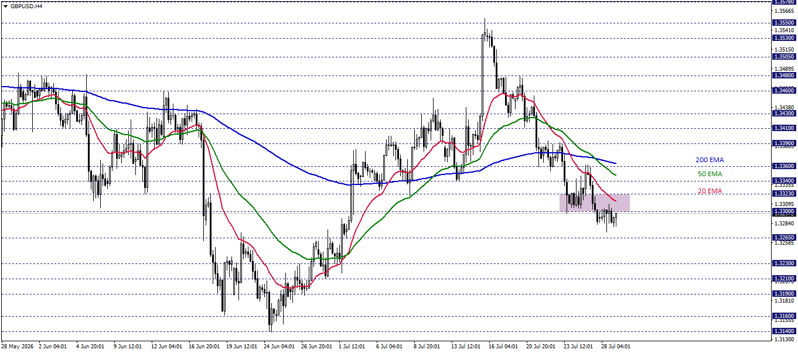This screenshot has width=798, height=353.
Task: Click the 16 Jul 04:01 time label
Action: coord(504,346)
